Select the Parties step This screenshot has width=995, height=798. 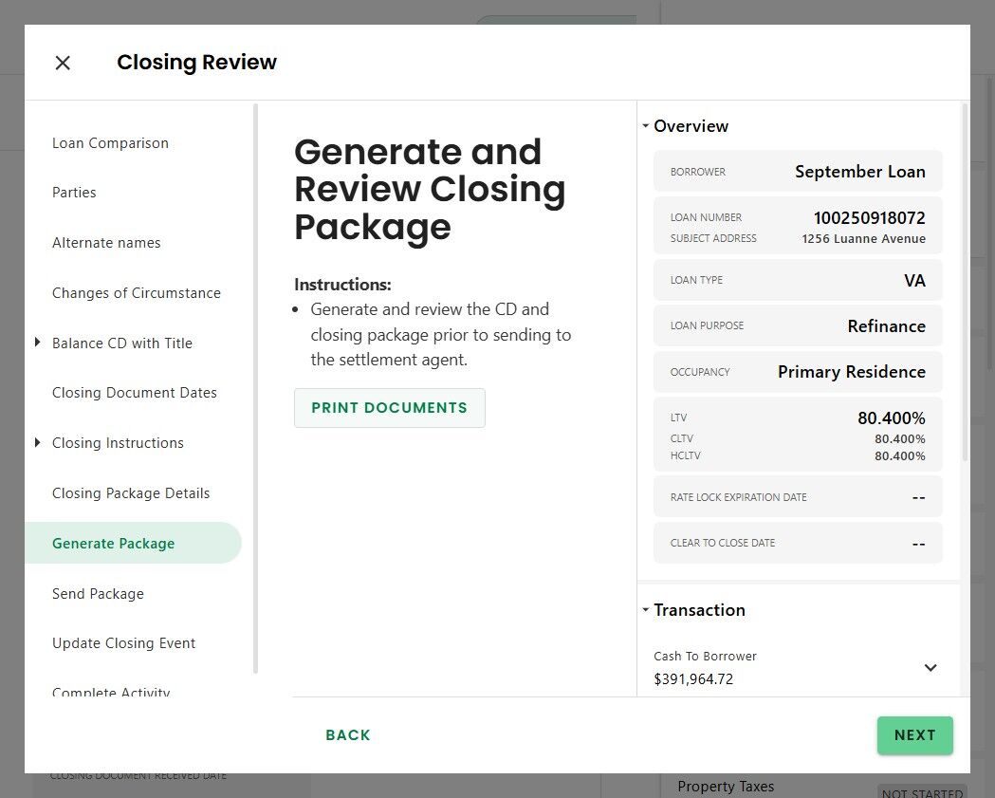(x=74, y=193)
